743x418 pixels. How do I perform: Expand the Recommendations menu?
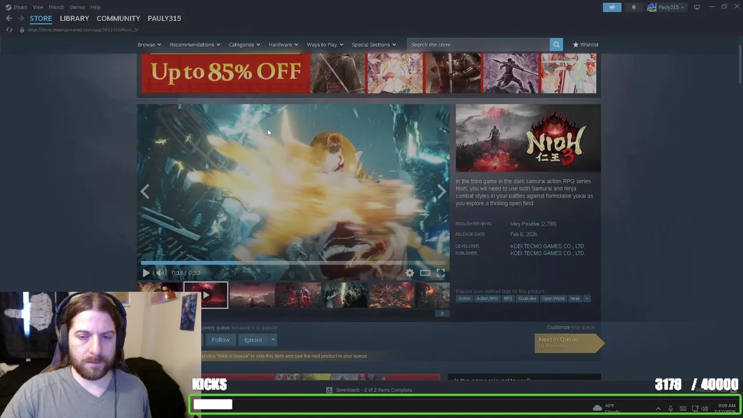coord(195,45)
